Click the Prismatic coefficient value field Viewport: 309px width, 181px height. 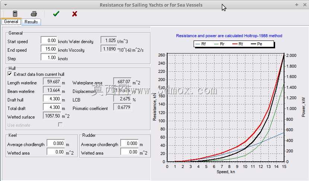122,107
